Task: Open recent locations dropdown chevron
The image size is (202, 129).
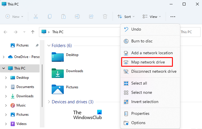Action: (x=24, y=32)
